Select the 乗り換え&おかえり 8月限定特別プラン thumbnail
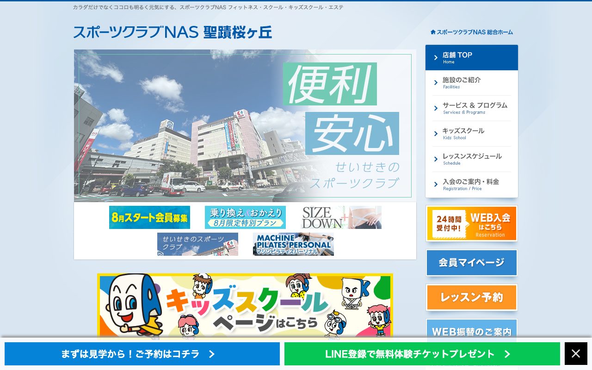Screen dimensions: 592x370 point(245,217)
